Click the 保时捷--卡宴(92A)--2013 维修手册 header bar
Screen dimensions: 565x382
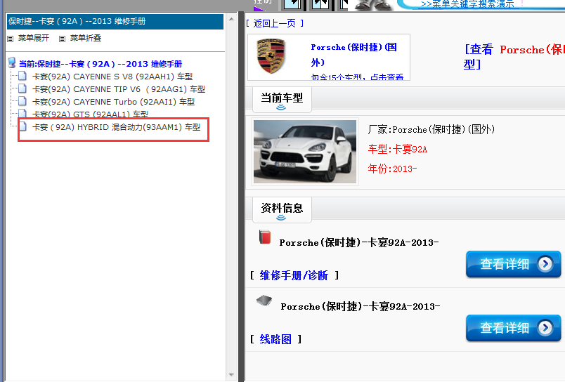pyautogui.click(x=115, y=22)
